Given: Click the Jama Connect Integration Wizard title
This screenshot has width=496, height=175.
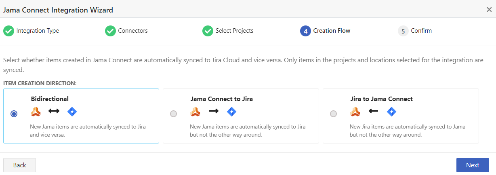Looking at the screenshot, I should pos(58,10).
